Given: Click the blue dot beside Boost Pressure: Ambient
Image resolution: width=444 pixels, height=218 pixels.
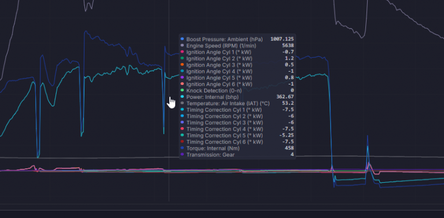Looking at the screenshot, I should tap(182, 39).
